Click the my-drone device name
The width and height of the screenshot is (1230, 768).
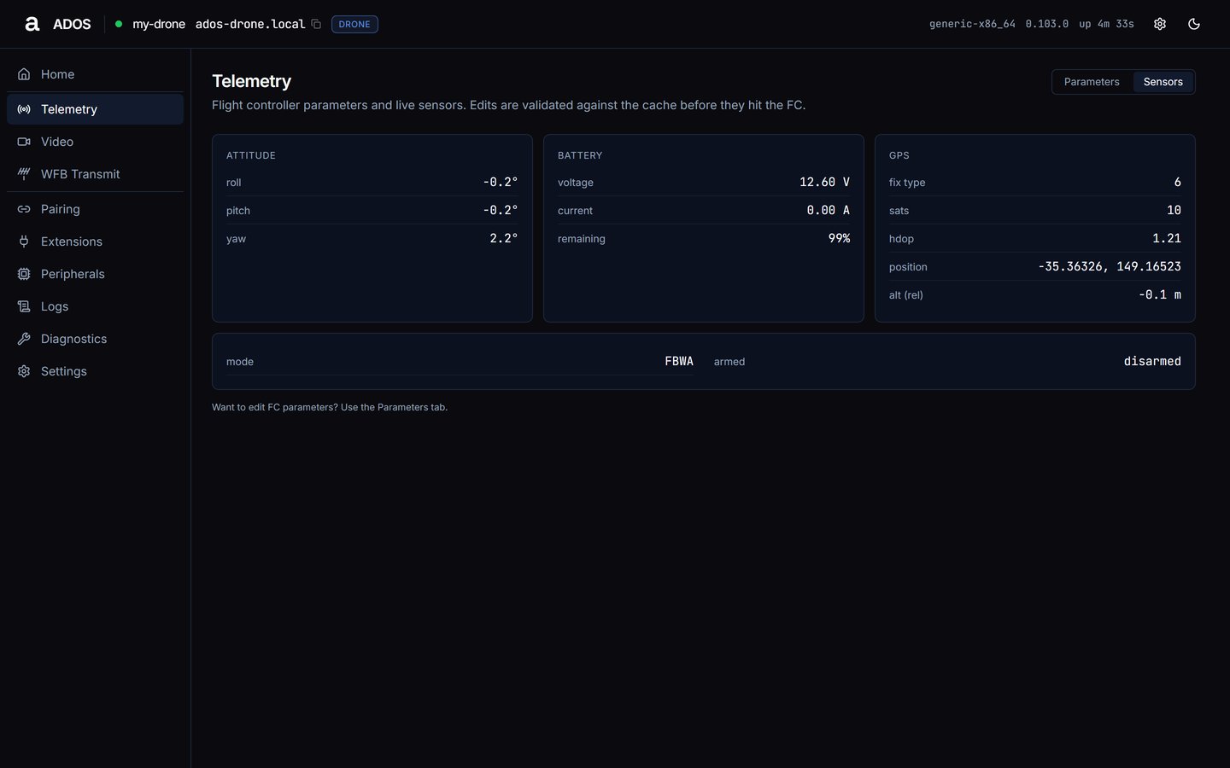coord(159,24)
